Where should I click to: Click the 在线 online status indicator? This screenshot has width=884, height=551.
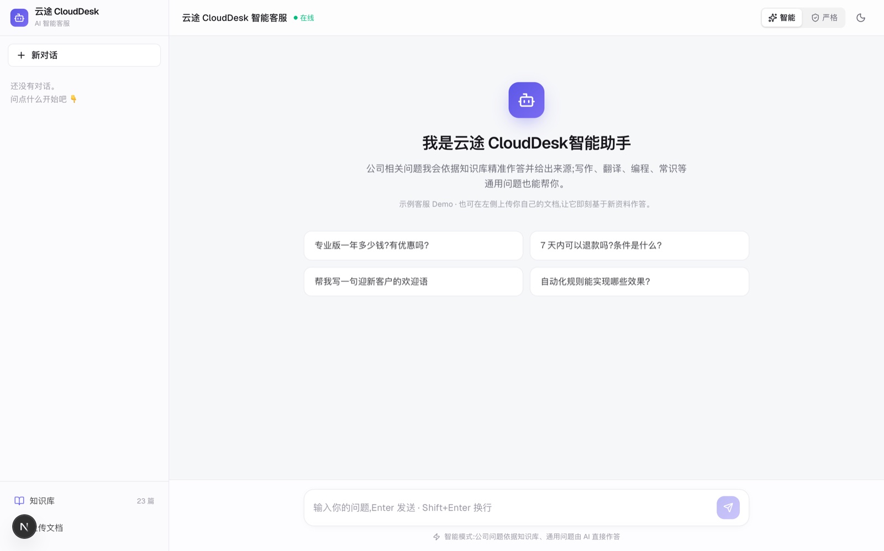click(304, 18)
